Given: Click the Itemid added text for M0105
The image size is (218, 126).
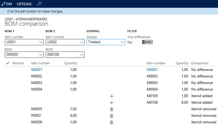Looking at the screenshot, I should [202, 96].
